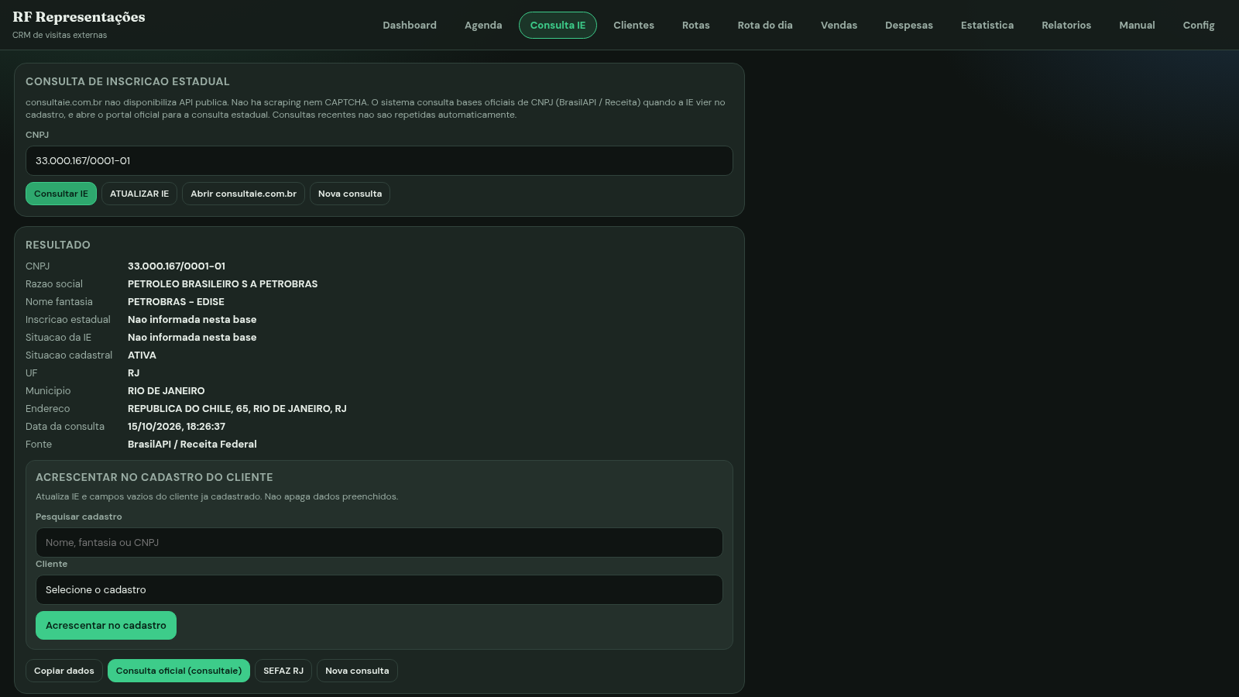
Task: Click the Situacao da IE value text
Action: click(x=192, y=338)
